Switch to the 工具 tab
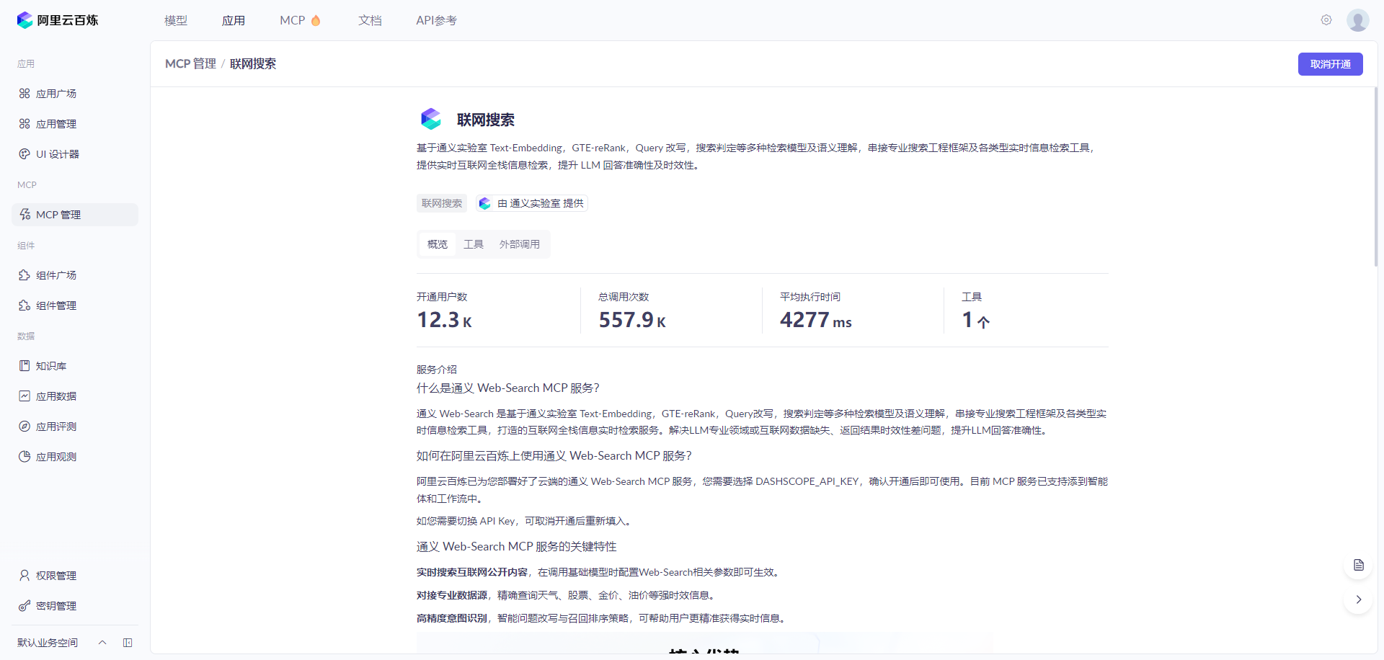 point(474,244)
